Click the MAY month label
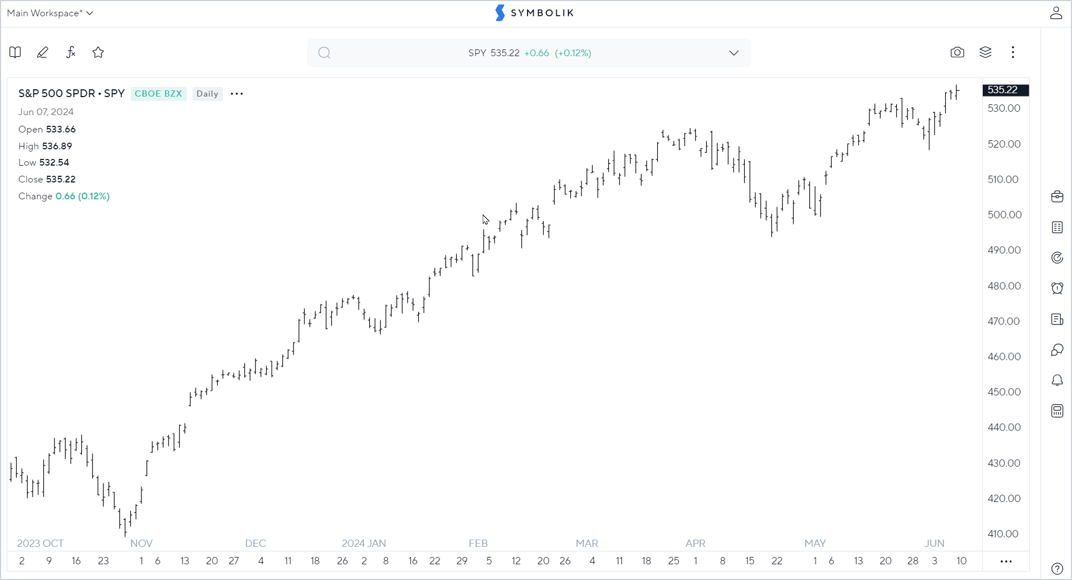The width and height of the screenshot is (1072, 580). click(x=815, y=544)
